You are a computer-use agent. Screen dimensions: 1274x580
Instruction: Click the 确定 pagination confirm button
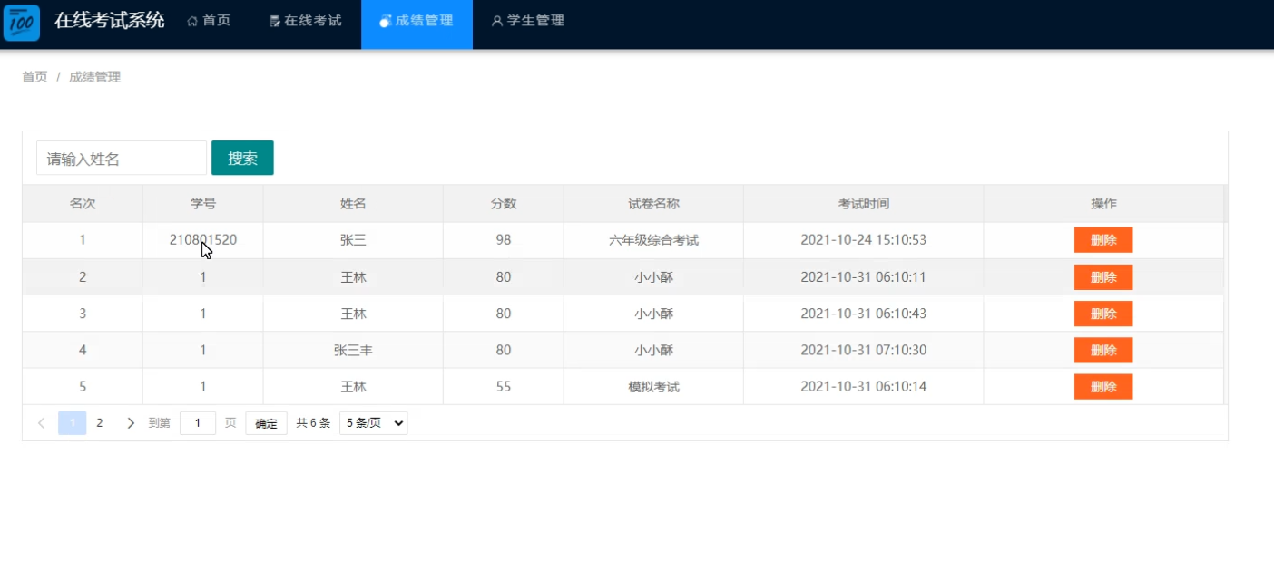[x=266, y=423]
